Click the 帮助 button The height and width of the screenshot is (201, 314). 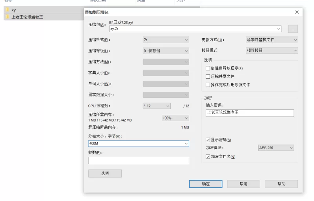281,184
